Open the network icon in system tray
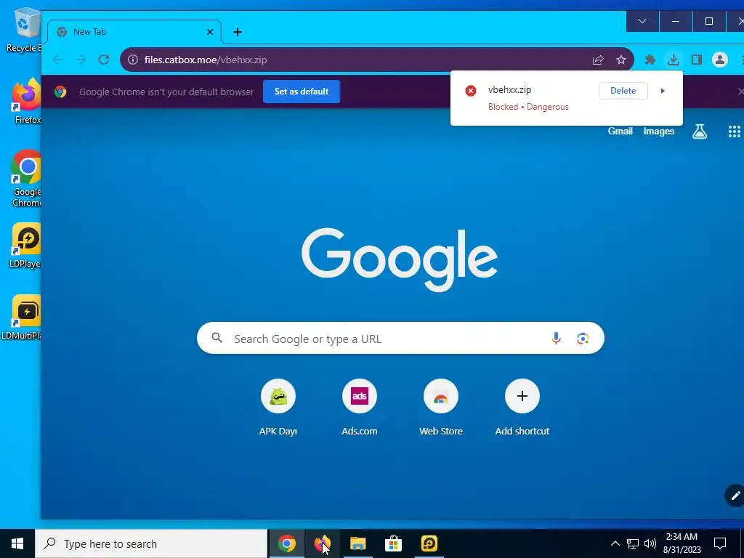This screenshot has height=558, width=744. coord(633,543)
